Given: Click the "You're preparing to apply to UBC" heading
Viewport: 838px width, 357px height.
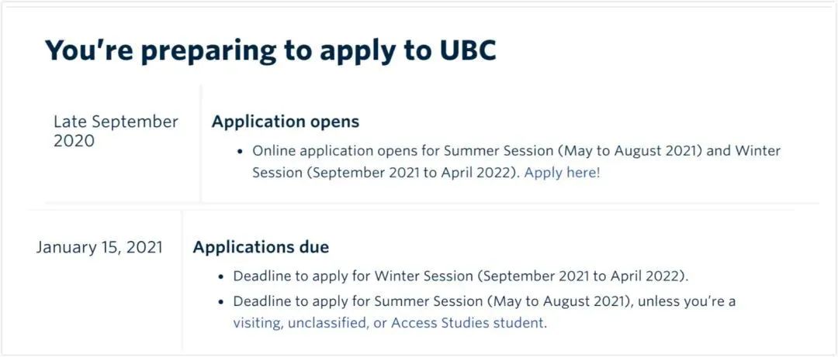Looking at the screenshot, I should click(271, 50).
